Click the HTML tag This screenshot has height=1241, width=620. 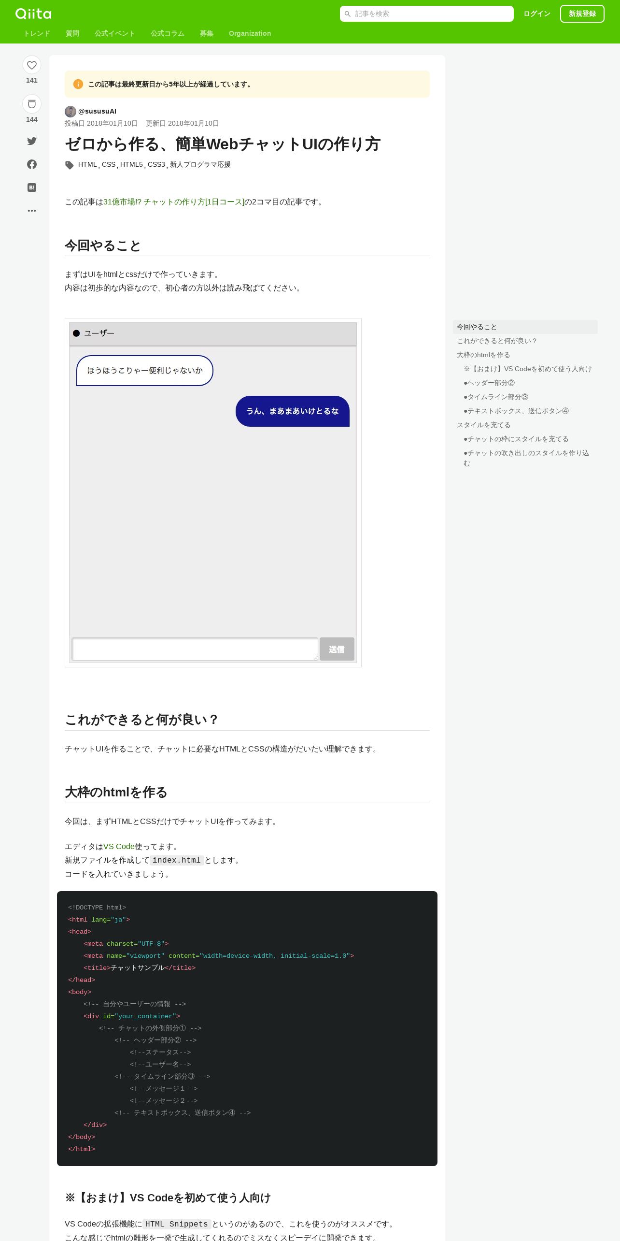[x=87, y=164]
